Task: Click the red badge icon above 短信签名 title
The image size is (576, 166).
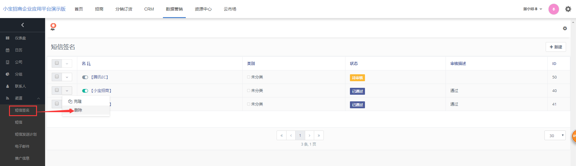Action: click(x=53, y=27)
